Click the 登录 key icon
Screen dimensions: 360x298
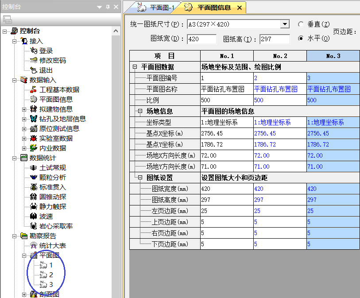click(34, 50)
